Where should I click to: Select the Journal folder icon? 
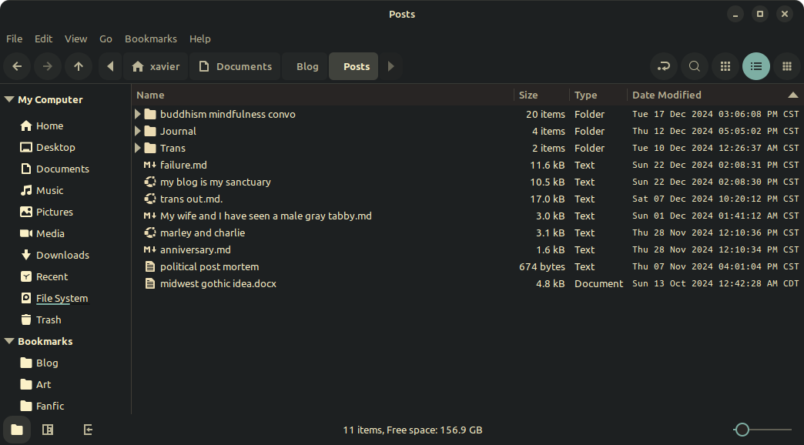pyautogui.click(x=149, y=131)
